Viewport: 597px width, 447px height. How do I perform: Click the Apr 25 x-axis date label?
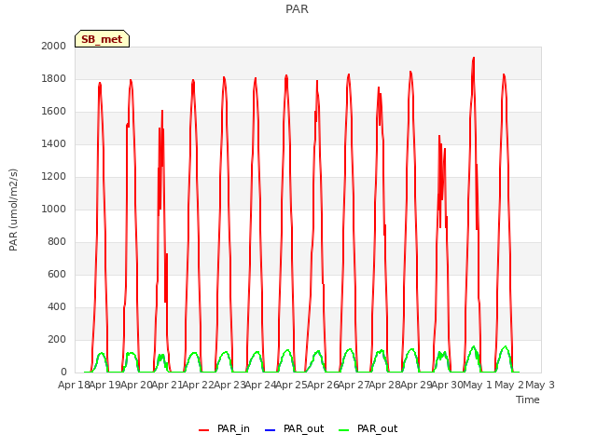tap(292, 385)
